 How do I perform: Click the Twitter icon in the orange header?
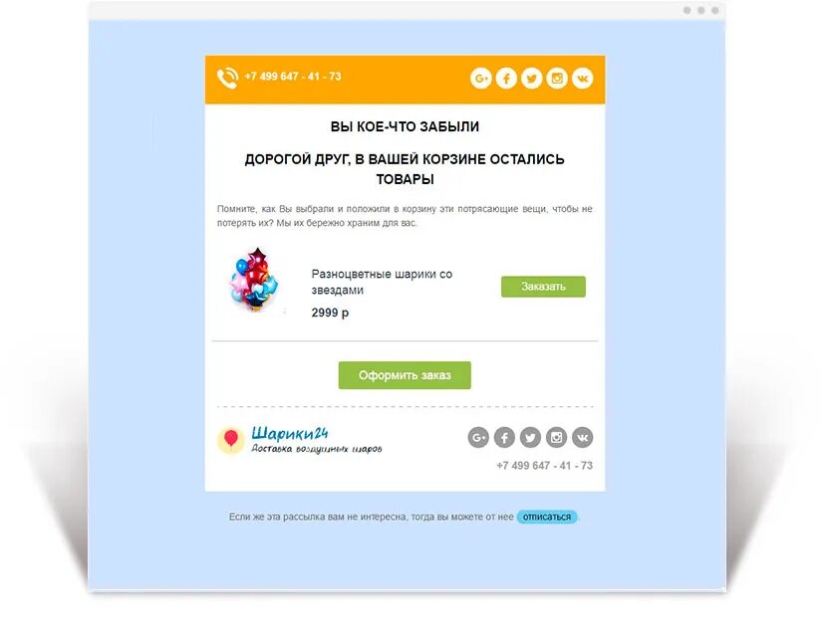532,79
